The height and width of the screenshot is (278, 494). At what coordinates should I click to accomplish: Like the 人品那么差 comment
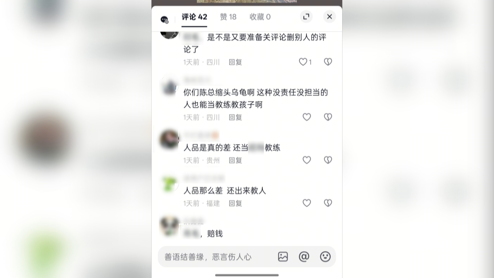pyautogui.click(x=306, y=203)
